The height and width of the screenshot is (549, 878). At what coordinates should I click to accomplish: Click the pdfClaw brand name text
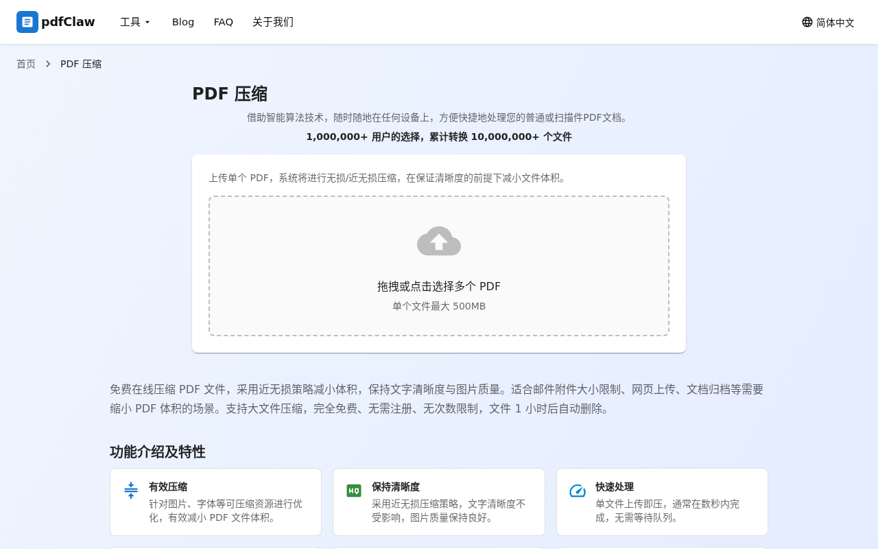click(68, 22)
